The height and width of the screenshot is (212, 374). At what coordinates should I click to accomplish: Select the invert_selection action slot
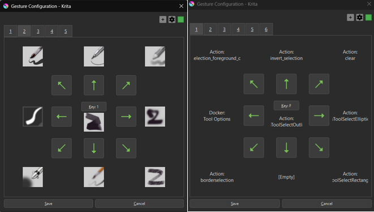point(286,55)
